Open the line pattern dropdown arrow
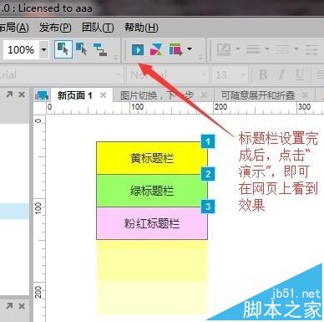324x322 pixels. (x=296, y=49)
